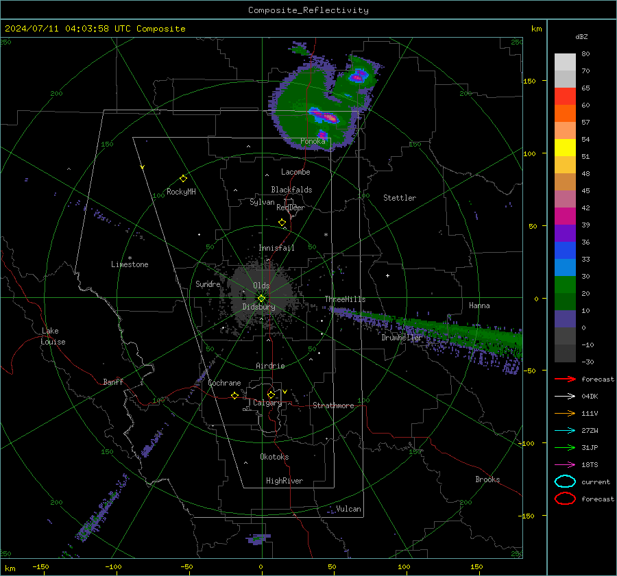Click the Sylvan label
This screenshot has width=617, height=576.
click(262, 202)
